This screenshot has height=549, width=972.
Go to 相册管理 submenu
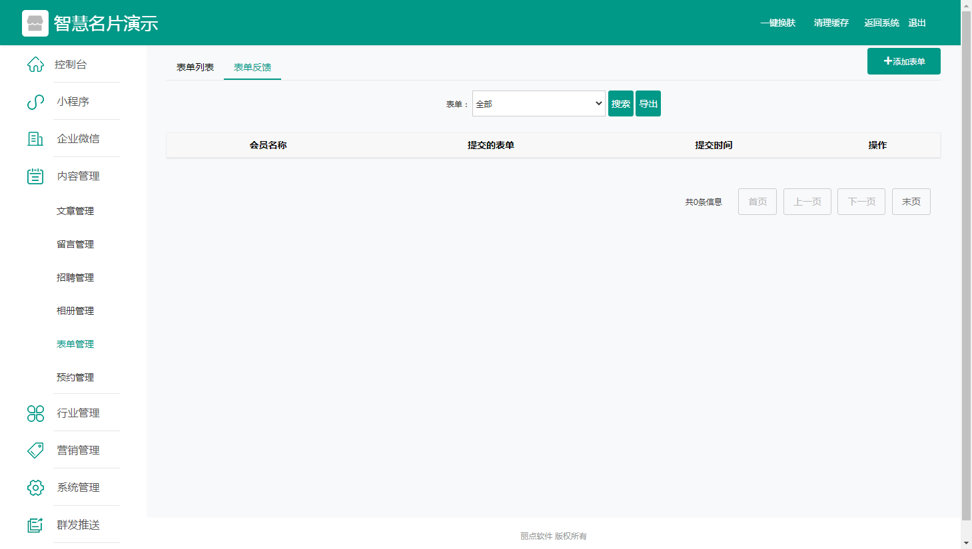[x=75, y=311]
